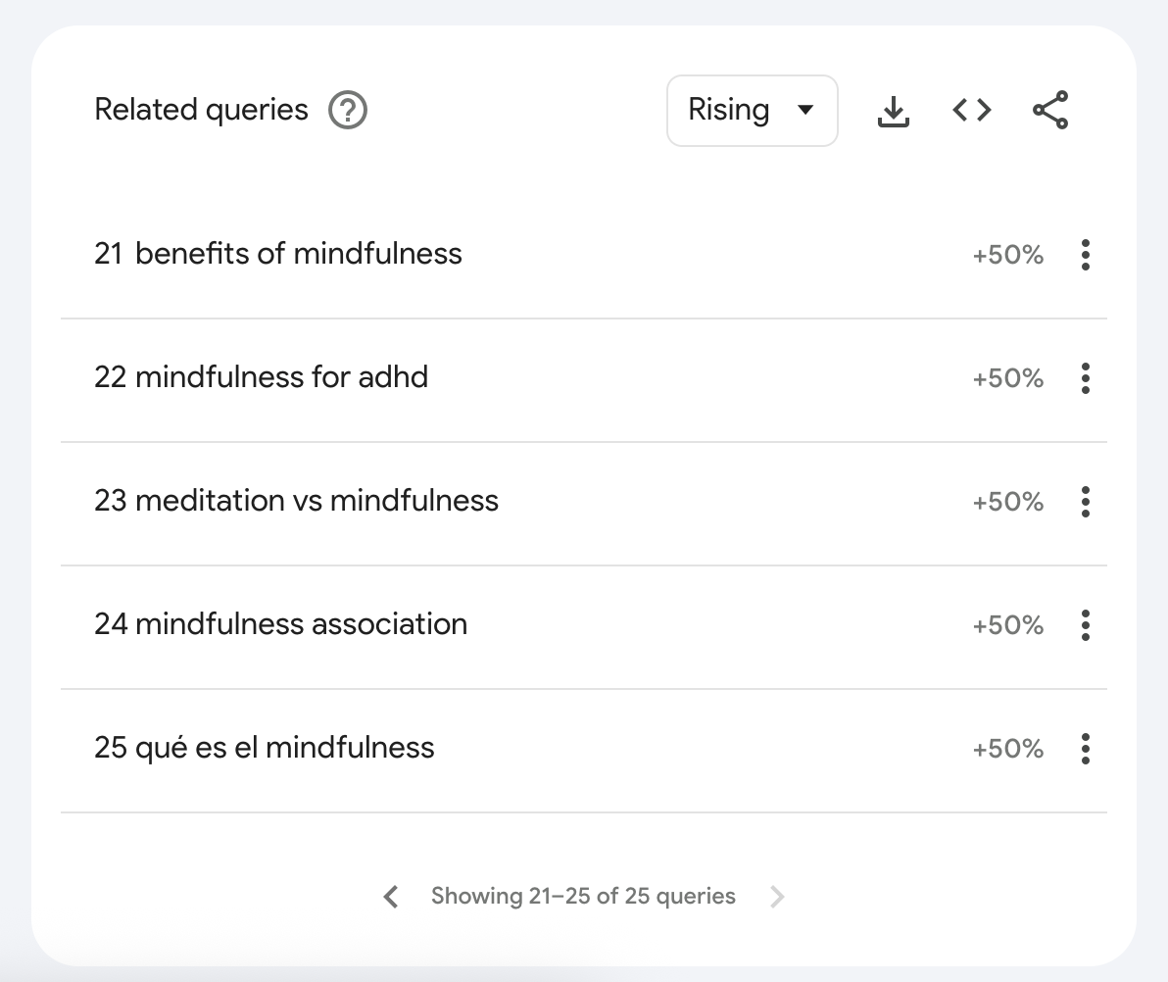Open the benefits of mindfulness query
Viewport: 1168px width, 982px height.
click(x=299, y=254)
